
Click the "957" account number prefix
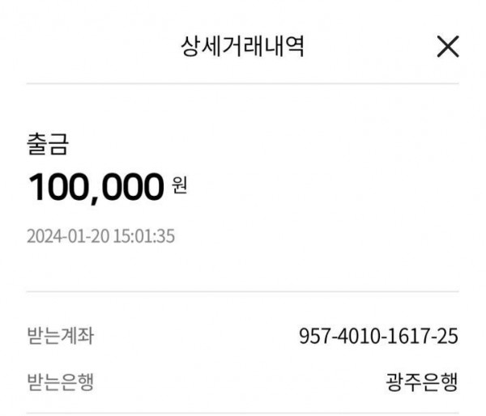tap(314, 335)
